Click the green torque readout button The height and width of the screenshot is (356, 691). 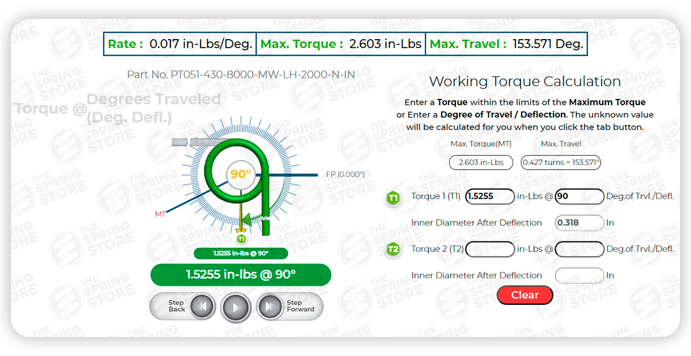coord(241,275)
